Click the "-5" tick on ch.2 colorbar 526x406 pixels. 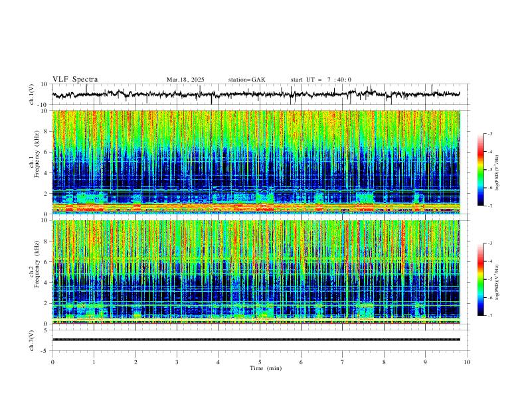coord(490,279)
